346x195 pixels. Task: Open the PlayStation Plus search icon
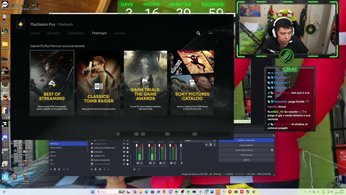(x=198, y=33)
